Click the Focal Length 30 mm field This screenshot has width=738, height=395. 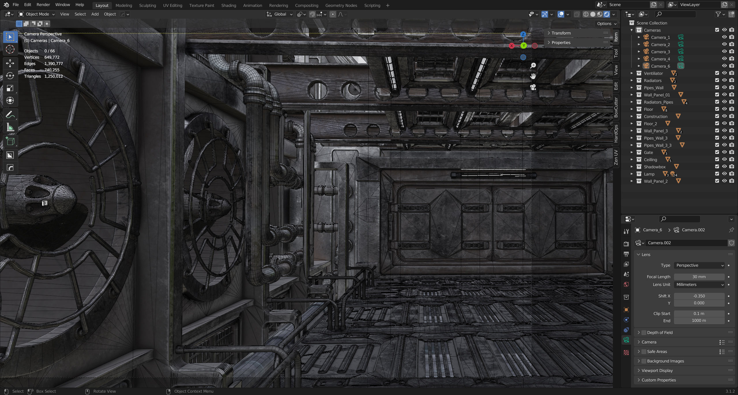(x=699, y=277)
